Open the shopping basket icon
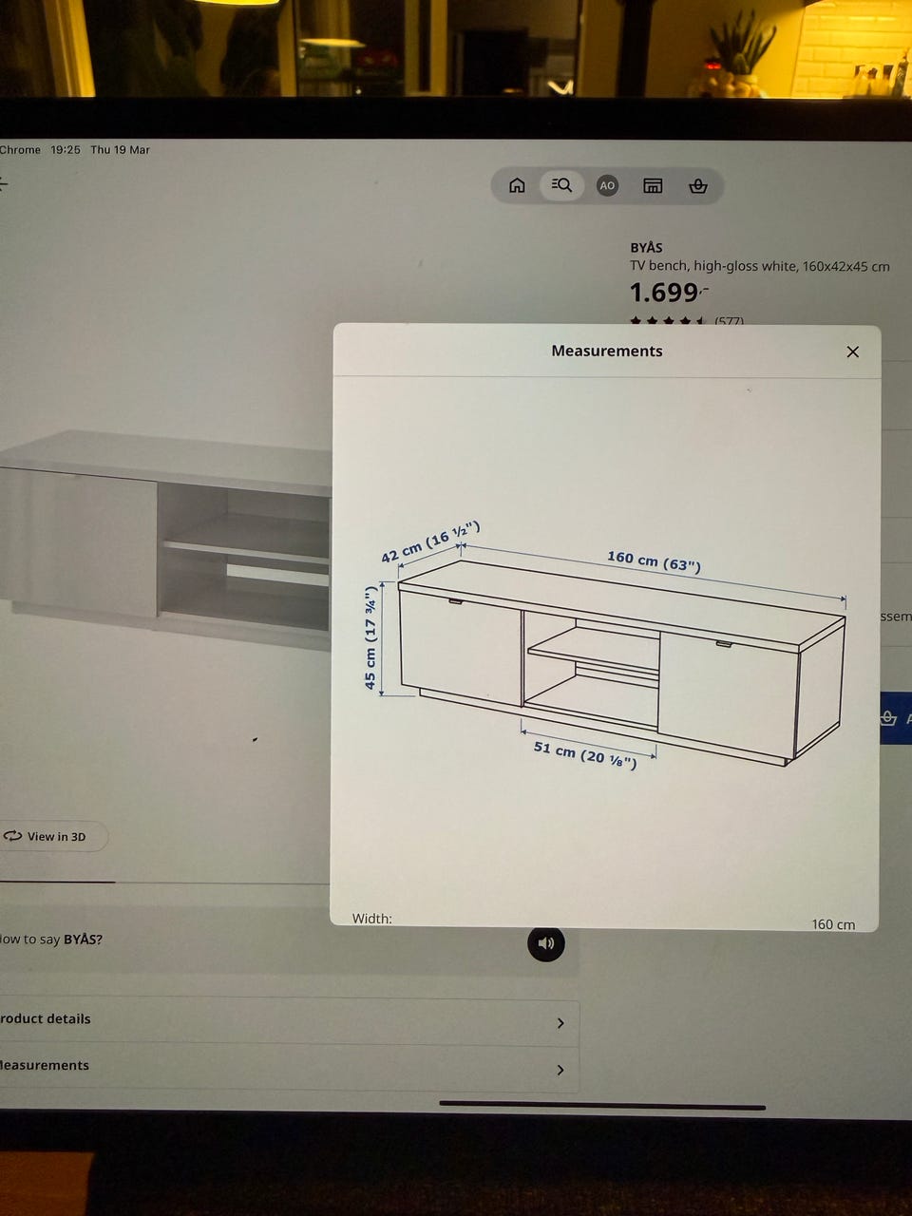Viewport: 912px width, 1216px height. (698, 185)
